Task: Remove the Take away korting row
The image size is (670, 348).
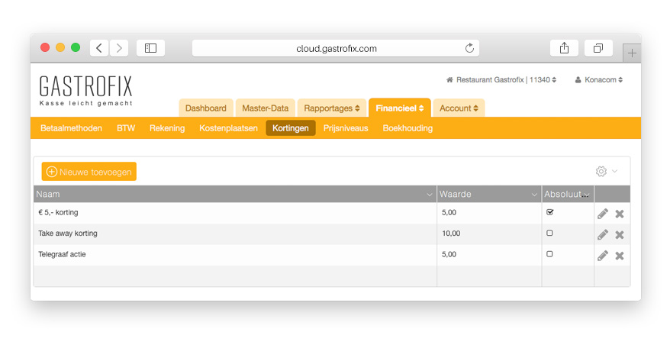Action: click(x=620, y=234)
